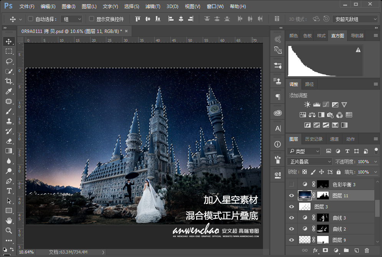Viewport: 382px width, 257px height.
Task: Open the 滤镜(T) menu
Action: (x=153, y=7)
